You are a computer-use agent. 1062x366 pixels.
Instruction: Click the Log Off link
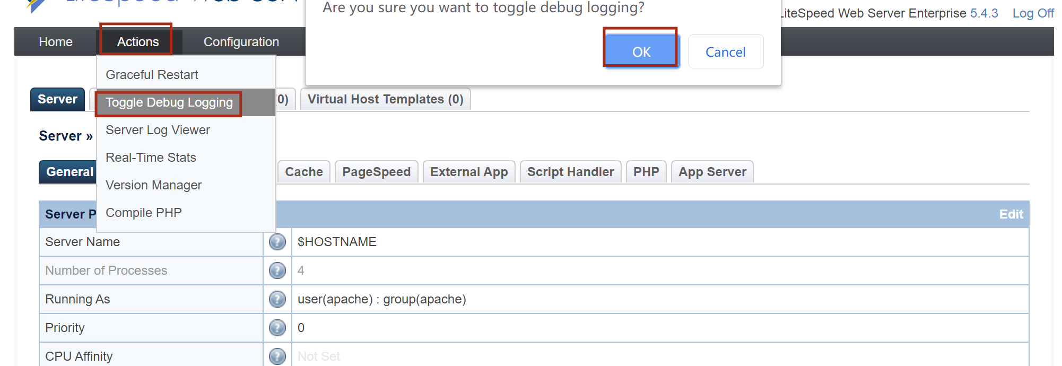click(1032, 13)
